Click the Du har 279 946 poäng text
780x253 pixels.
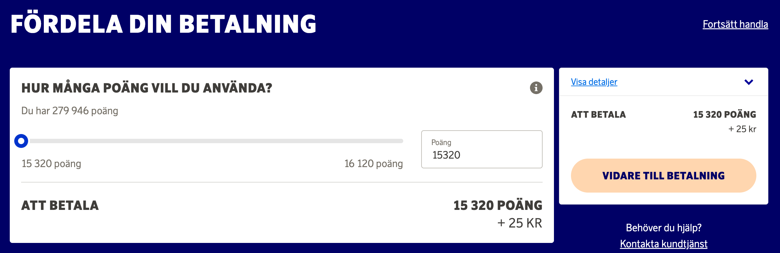[x=70, y=111]
